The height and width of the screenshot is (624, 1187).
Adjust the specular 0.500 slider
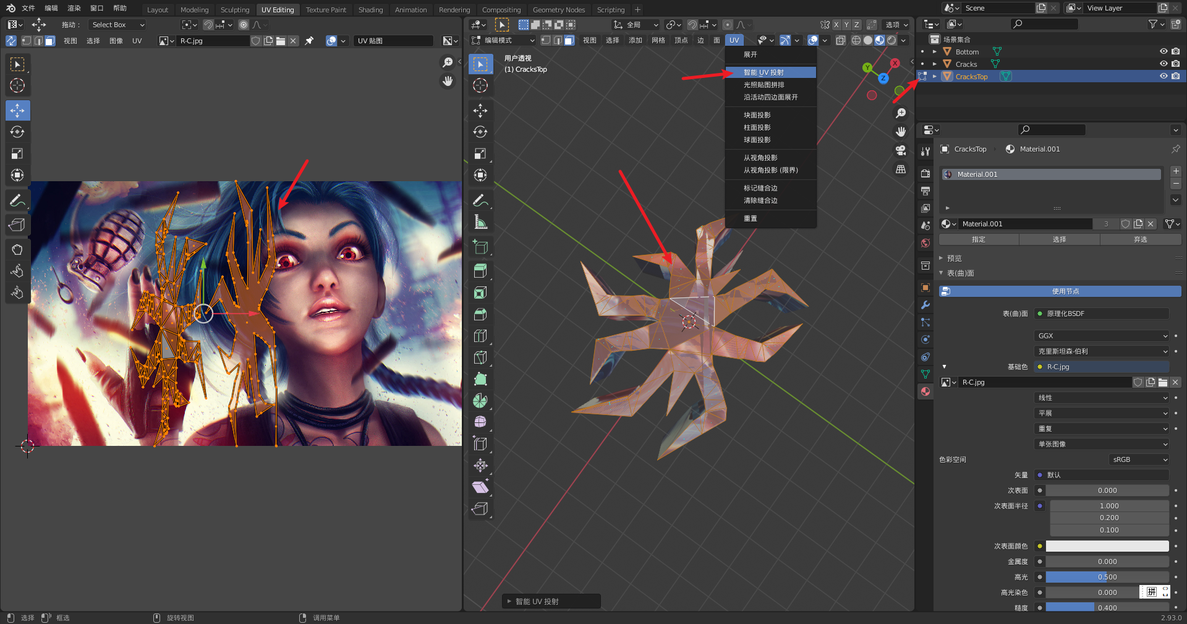coord(1107,577)
